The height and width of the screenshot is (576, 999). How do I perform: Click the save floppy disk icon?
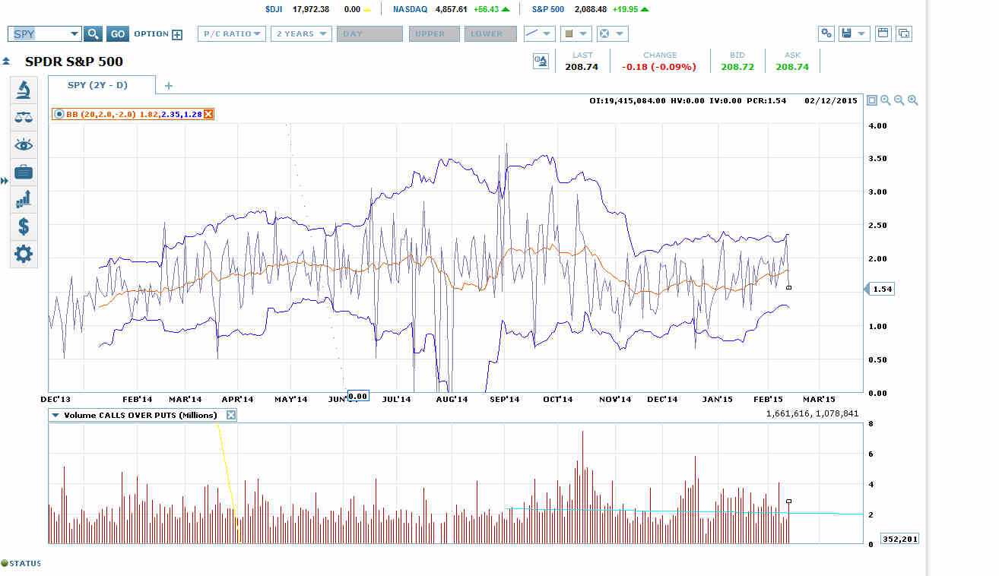(847, 33)
